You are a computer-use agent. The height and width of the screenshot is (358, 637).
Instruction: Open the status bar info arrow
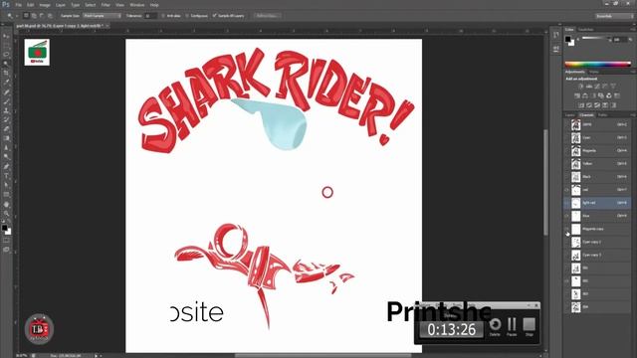[x=97, y=356]
